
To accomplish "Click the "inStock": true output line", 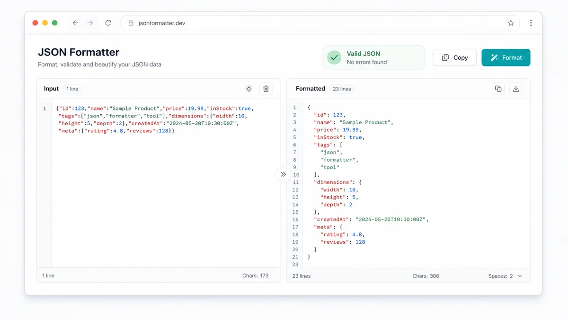I will [339, 137].
